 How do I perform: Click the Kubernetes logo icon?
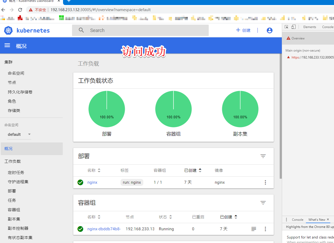[x=8, y=30]
